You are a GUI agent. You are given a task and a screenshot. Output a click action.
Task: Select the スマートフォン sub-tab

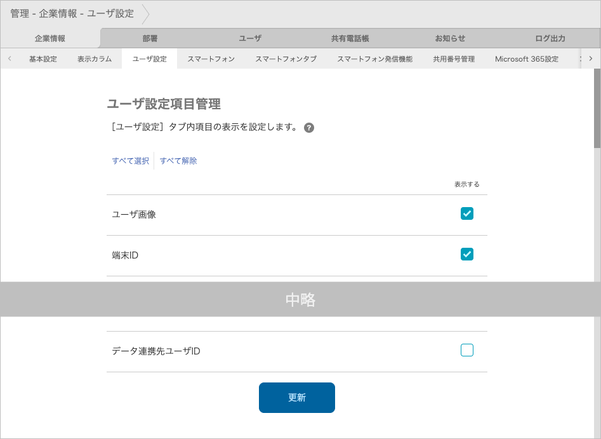point(211,59)
